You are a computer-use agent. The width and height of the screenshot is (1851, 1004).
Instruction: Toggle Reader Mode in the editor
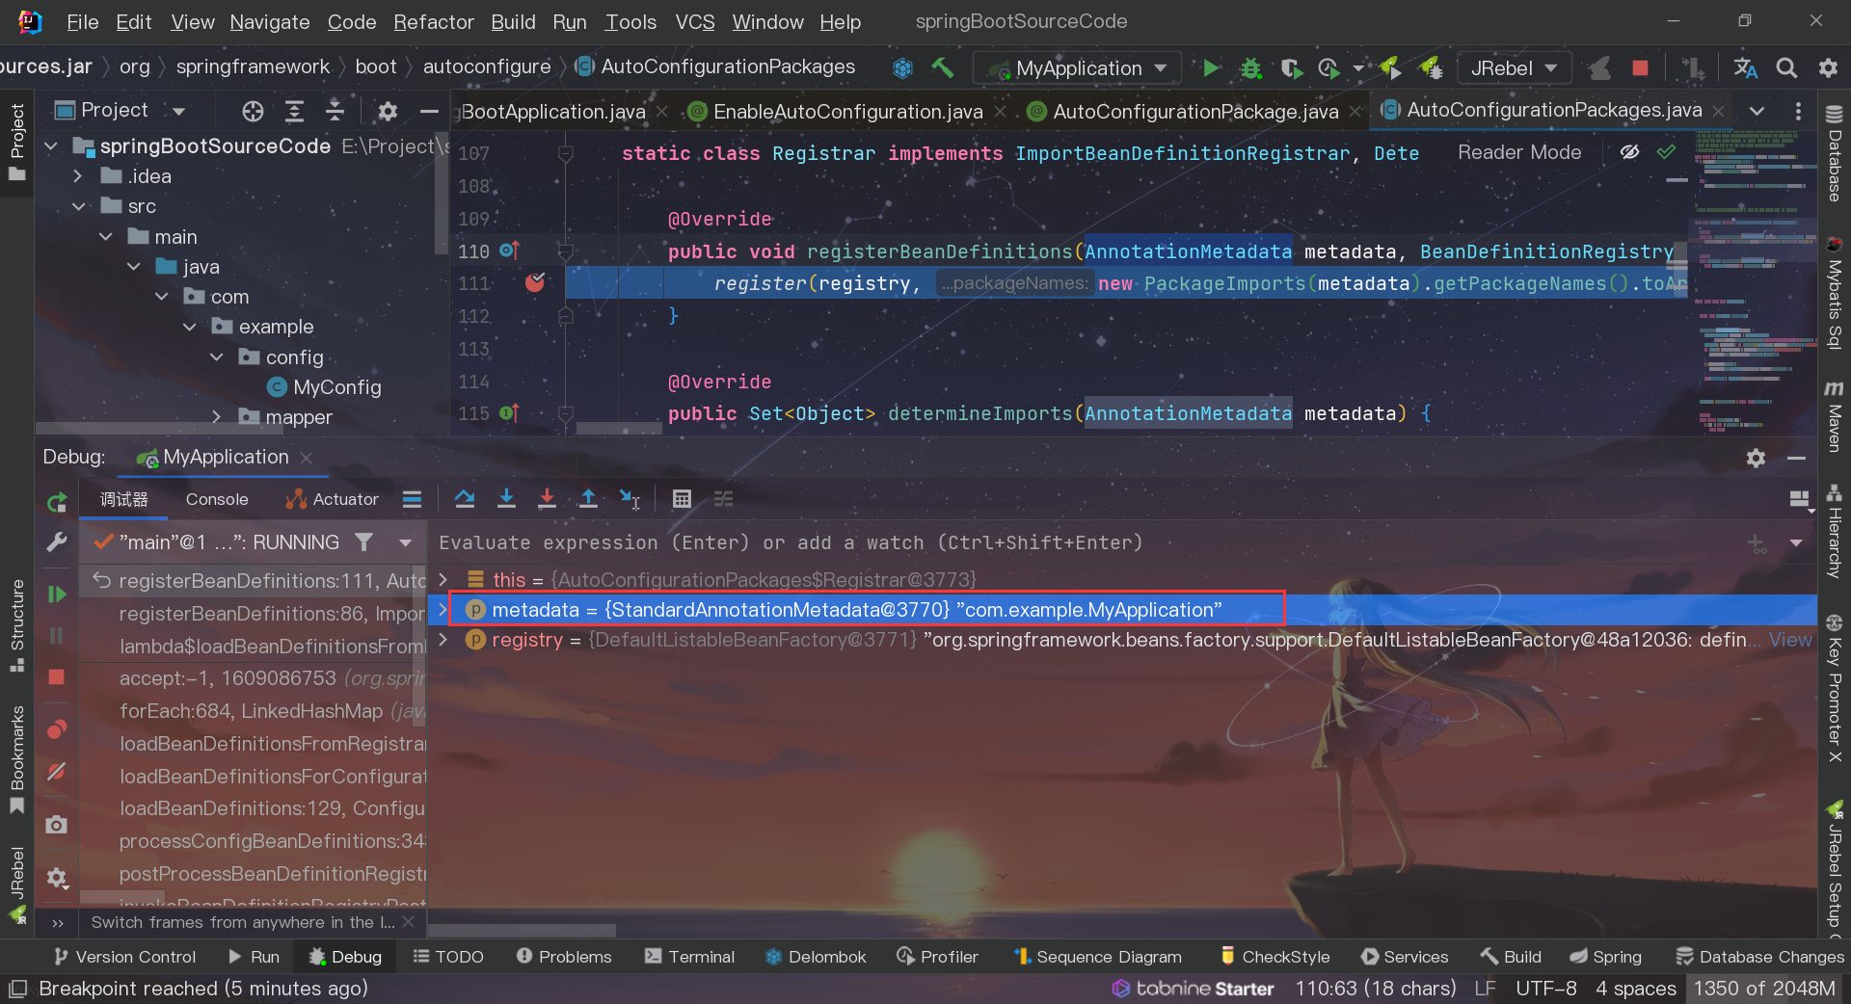1519,152
